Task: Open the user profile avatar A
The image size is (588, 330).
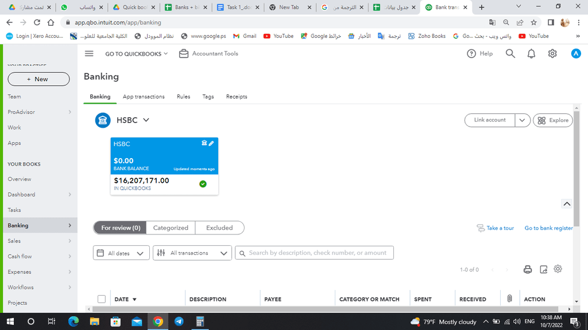Action: [x=575, y=54]
